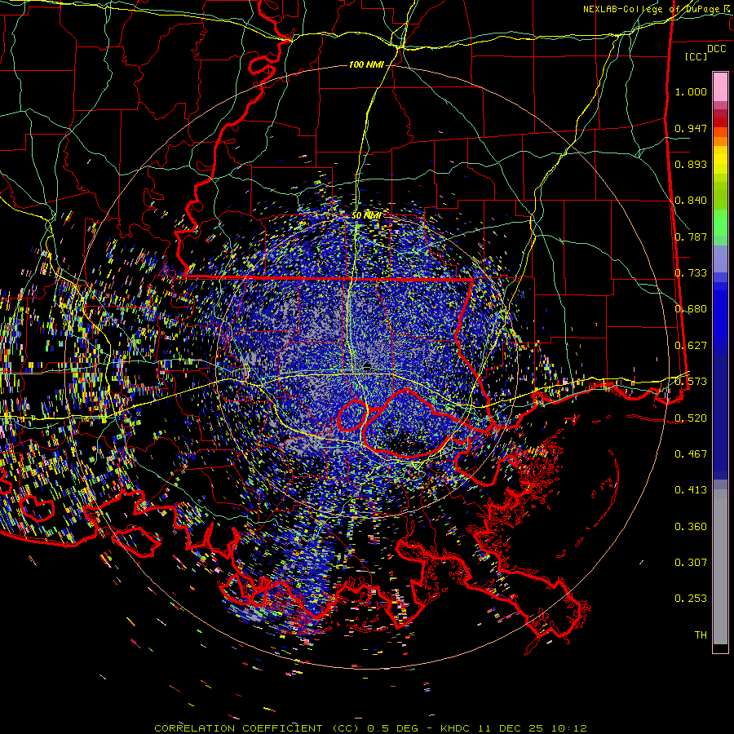Click the 0.893 legend value
This screenshot has height=734, width=734.
(691, 164)
